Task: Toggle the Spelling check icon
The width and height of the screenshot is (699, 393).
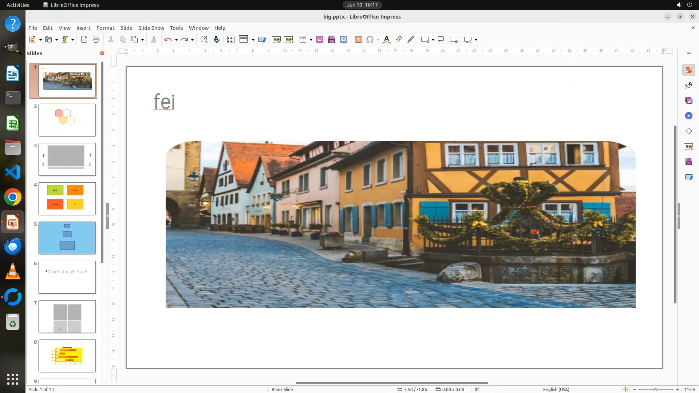Action: point(217,40)
